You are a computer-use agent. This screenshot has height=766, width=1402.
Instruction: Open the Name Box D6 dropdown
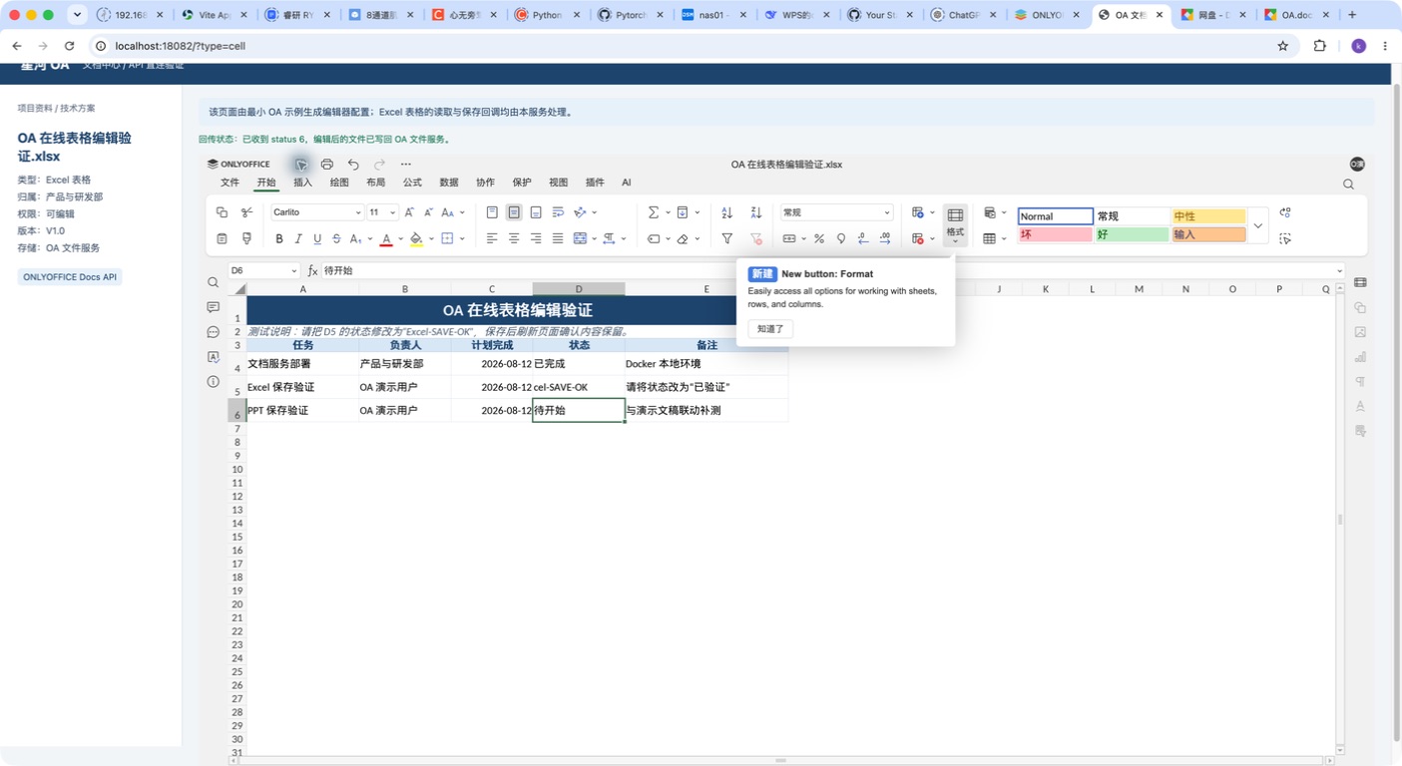point(294,270)
